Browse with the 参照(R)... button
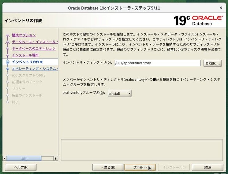Screen dimensions: 228x174 click(x=213, y=63)
